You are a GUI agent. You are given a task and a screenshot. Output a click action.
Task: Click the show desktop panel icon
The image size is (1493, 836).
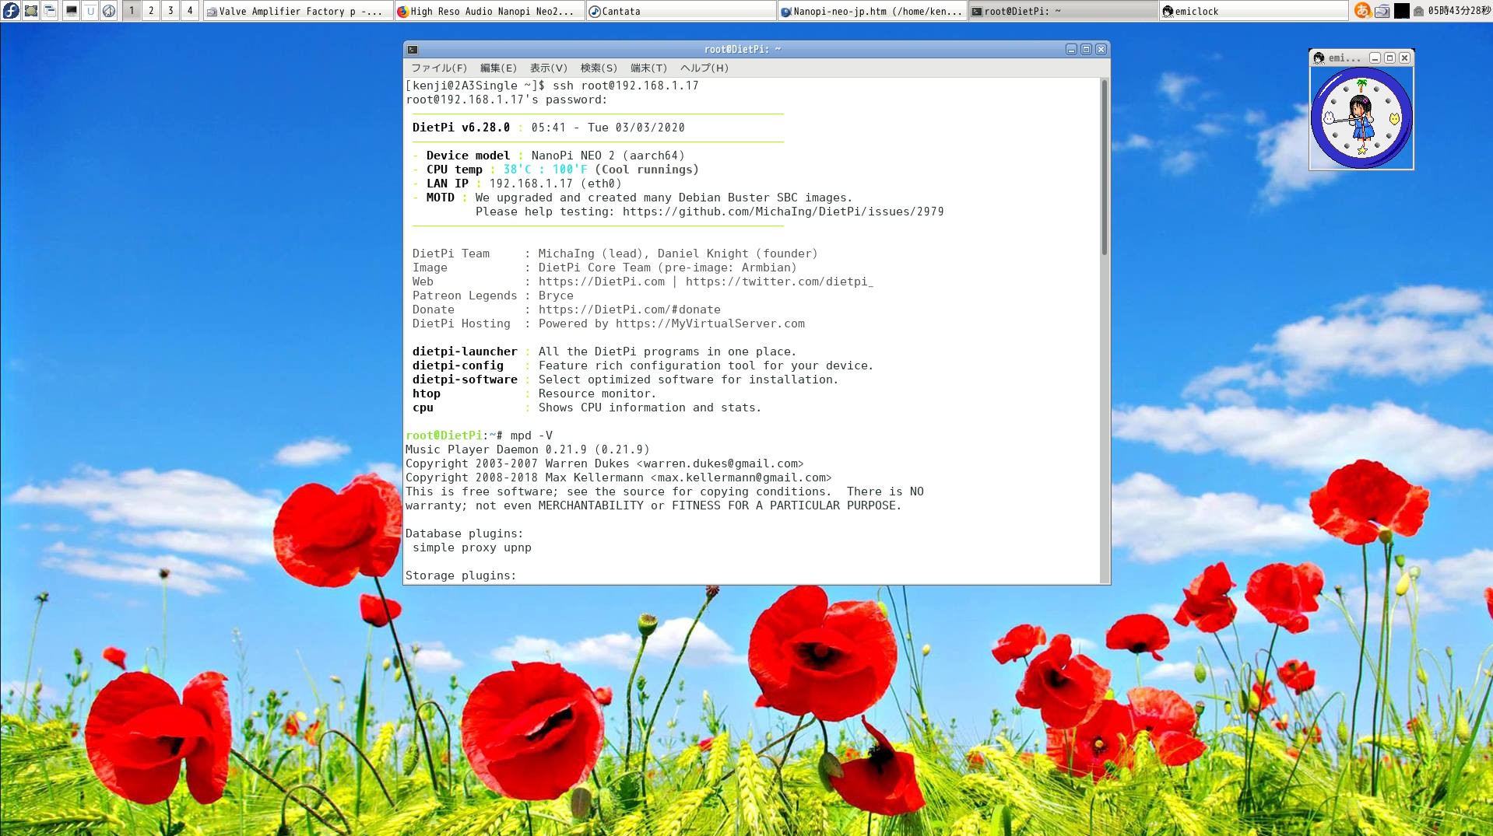pyautogui.click(x=31, y=11)
